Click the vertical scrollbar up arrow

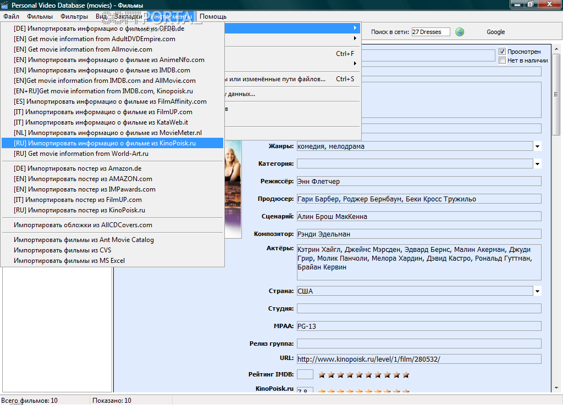556,49
